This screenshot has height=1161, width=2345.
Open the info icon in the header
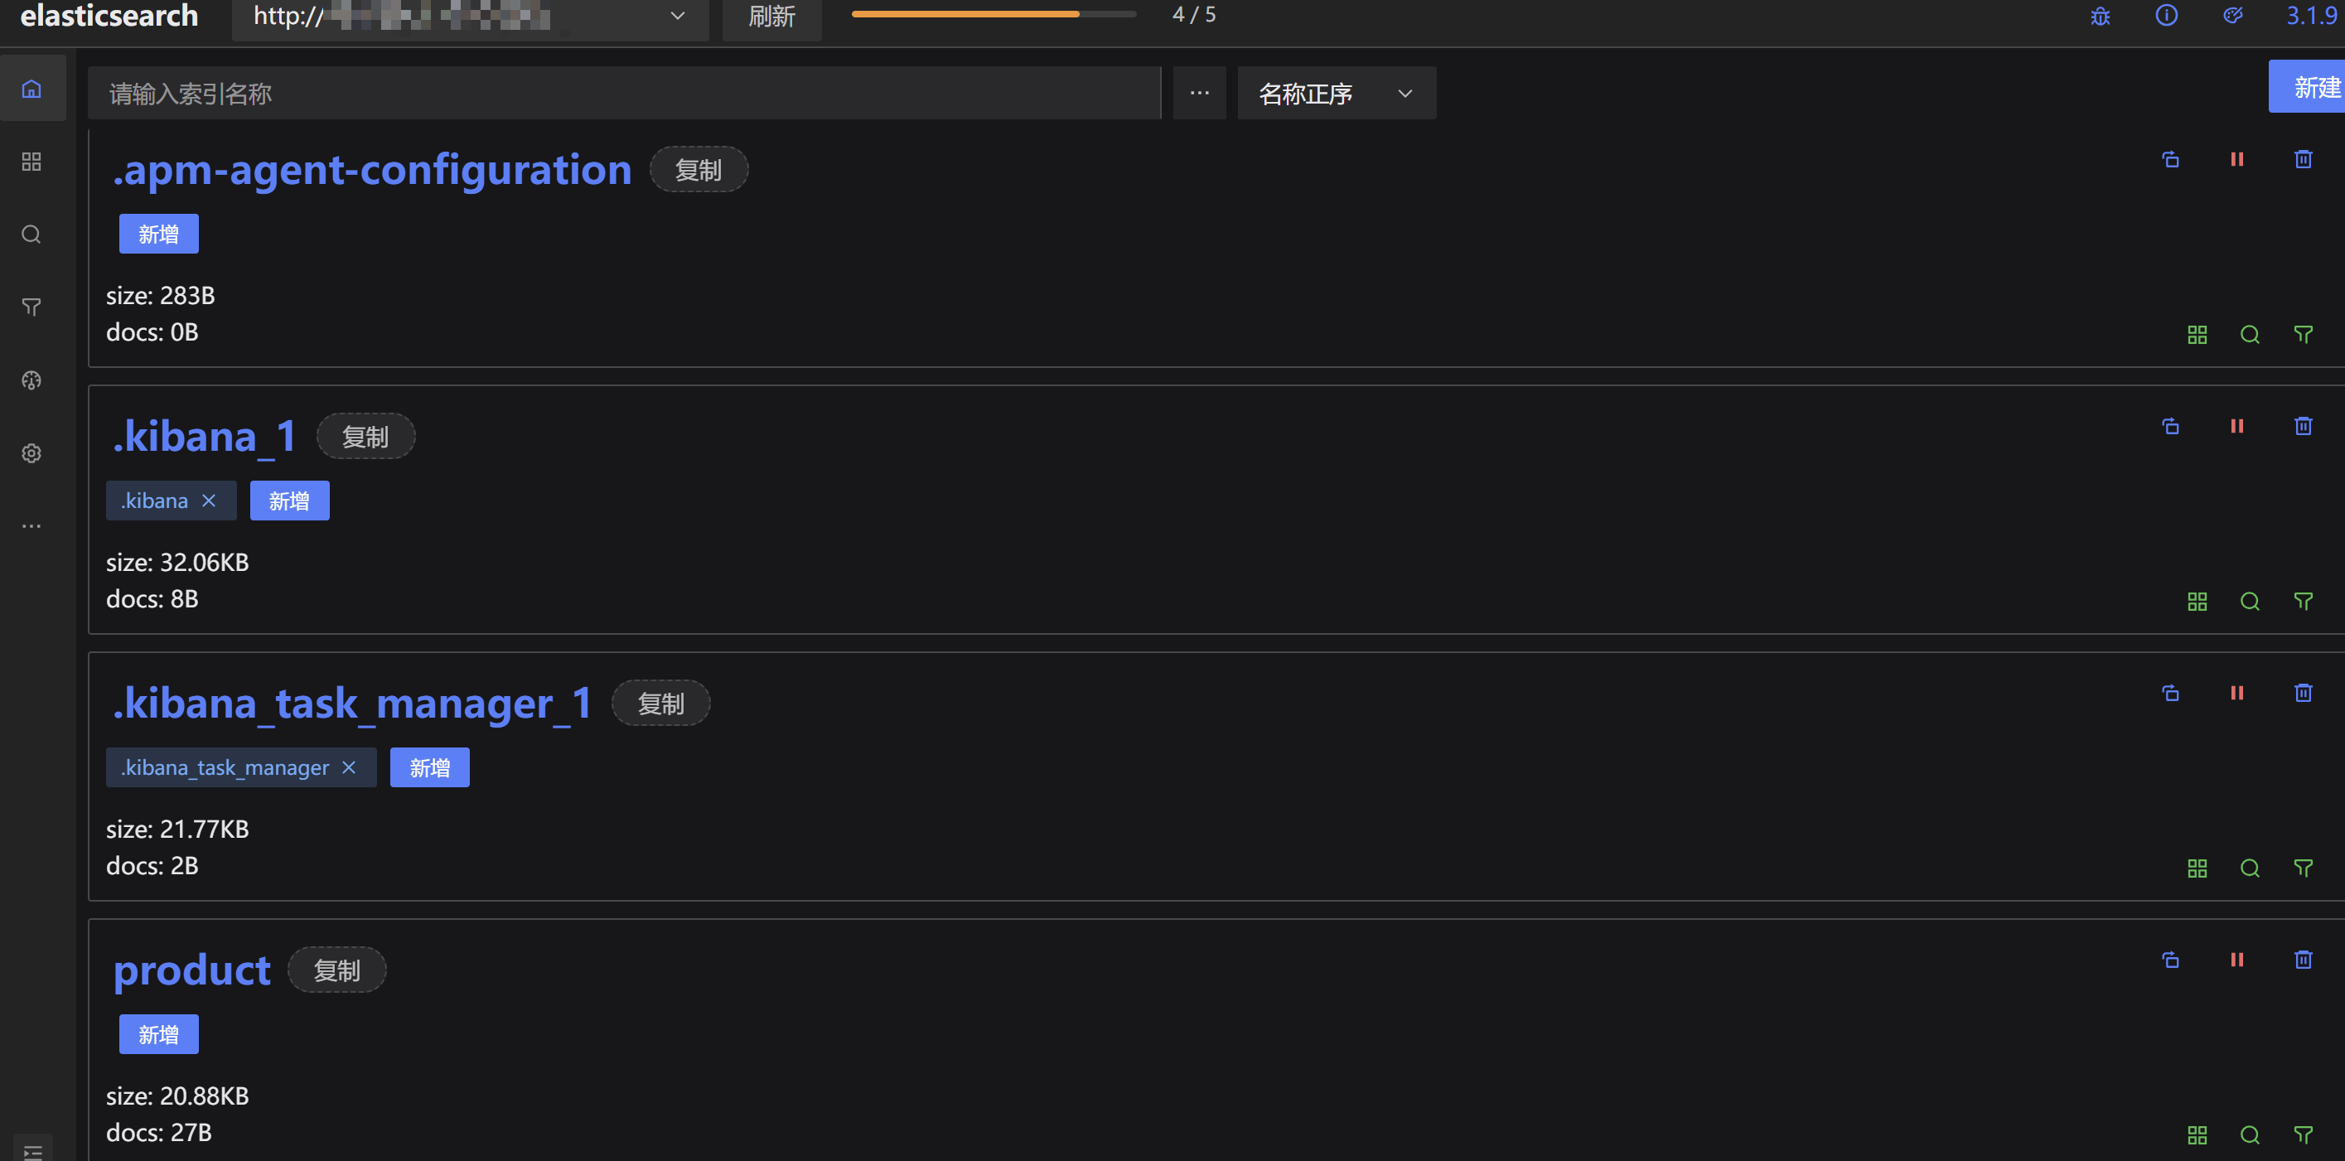tap(2167, 16)
